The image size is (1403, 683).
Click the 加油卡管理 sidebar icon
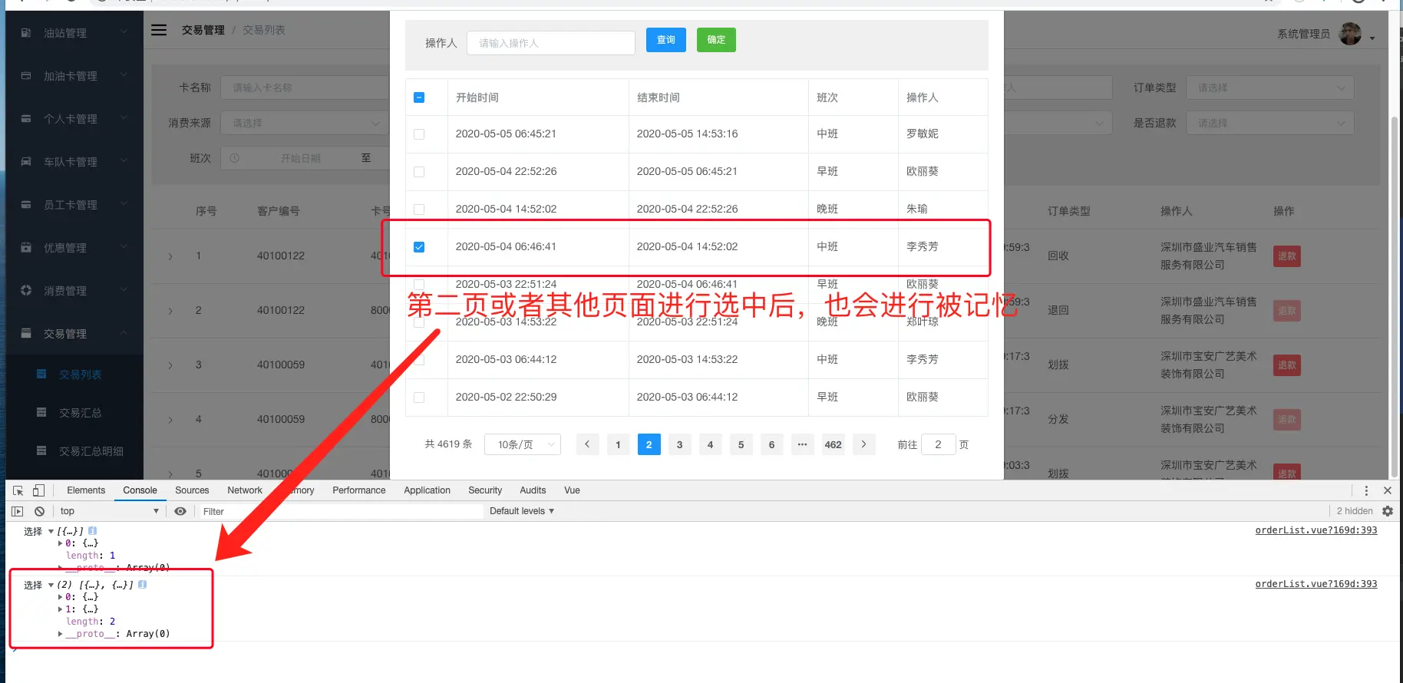[26, 76]
